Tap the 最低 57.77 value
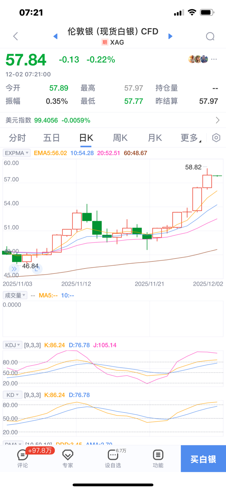 [134, 101]
